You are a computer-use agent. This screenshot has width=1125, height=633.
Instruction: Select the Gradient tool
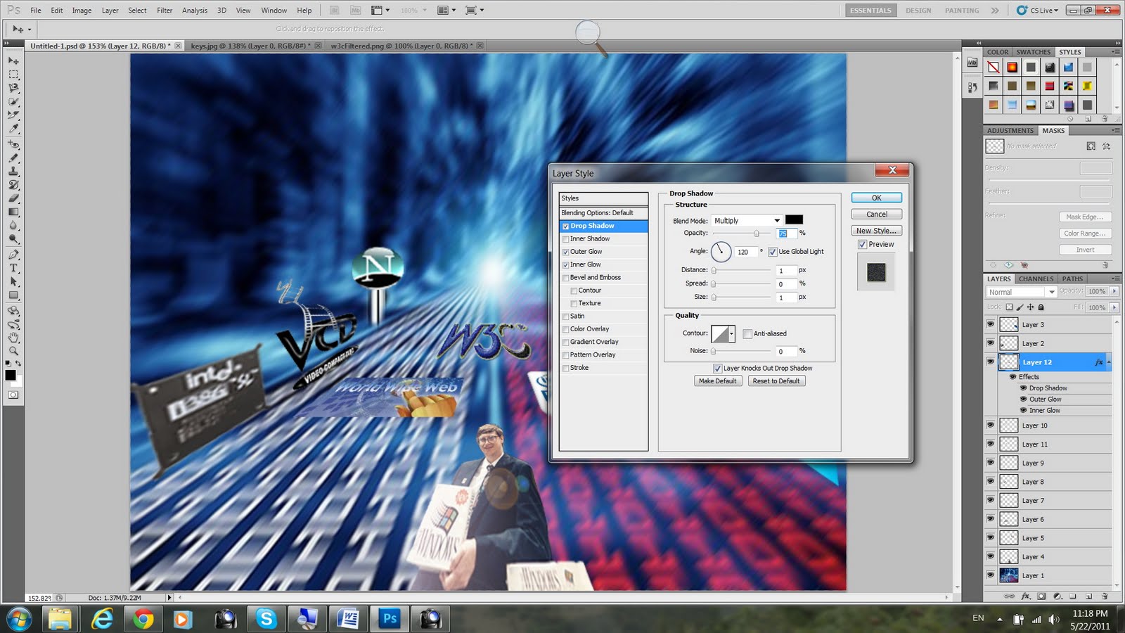click(x=13, y=212)
